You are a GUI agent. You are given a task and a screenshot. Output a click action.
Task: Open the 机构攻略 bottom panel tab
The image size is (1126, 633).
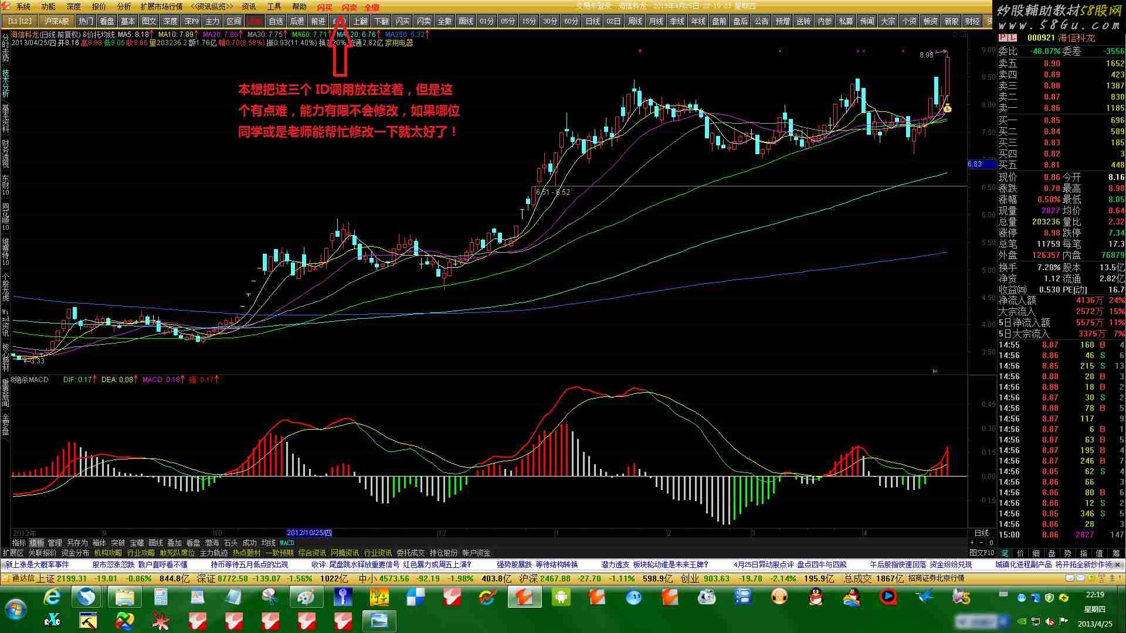coord(108,553)
